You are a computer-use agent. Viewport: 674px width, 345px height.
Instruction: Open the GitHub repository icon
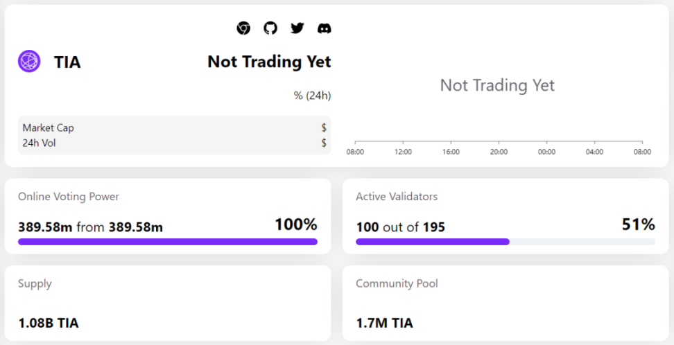(x=270, y=28)
